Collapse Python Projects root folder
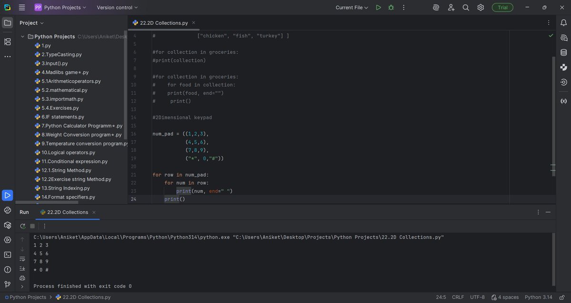 (x=22, y=37)
